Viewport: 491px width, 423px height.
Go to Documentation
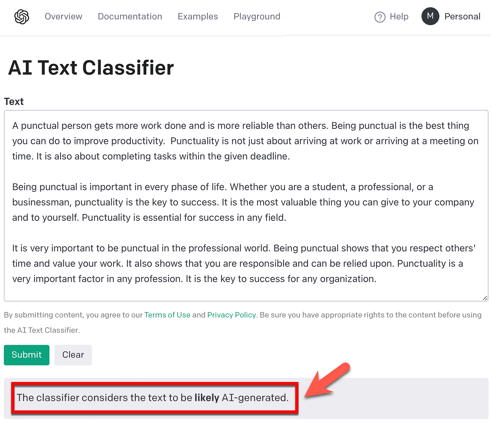(130, 16)
